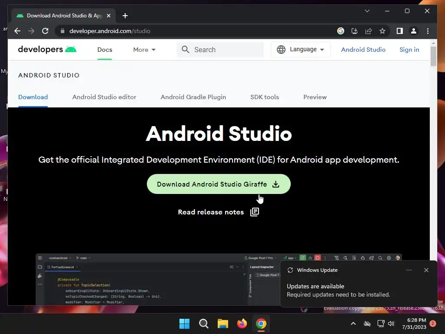Expand the More dropdown menu
This screenshot has height=334, width=445.
point(144,50)
